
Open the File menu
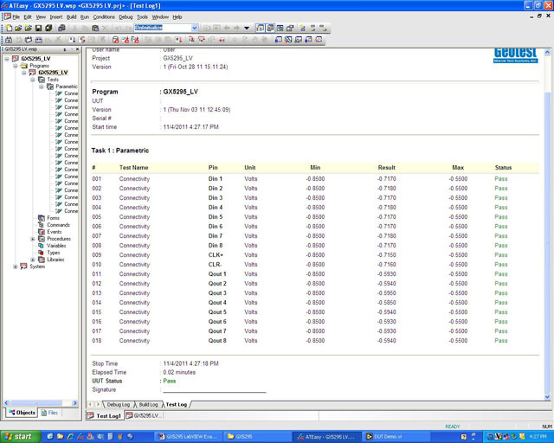[x=16, y=17]
